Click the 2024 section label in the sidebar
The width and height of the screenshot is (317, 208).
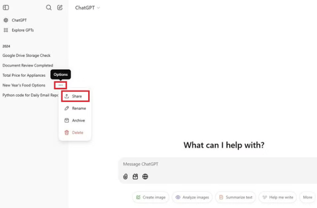coord(6,46)
